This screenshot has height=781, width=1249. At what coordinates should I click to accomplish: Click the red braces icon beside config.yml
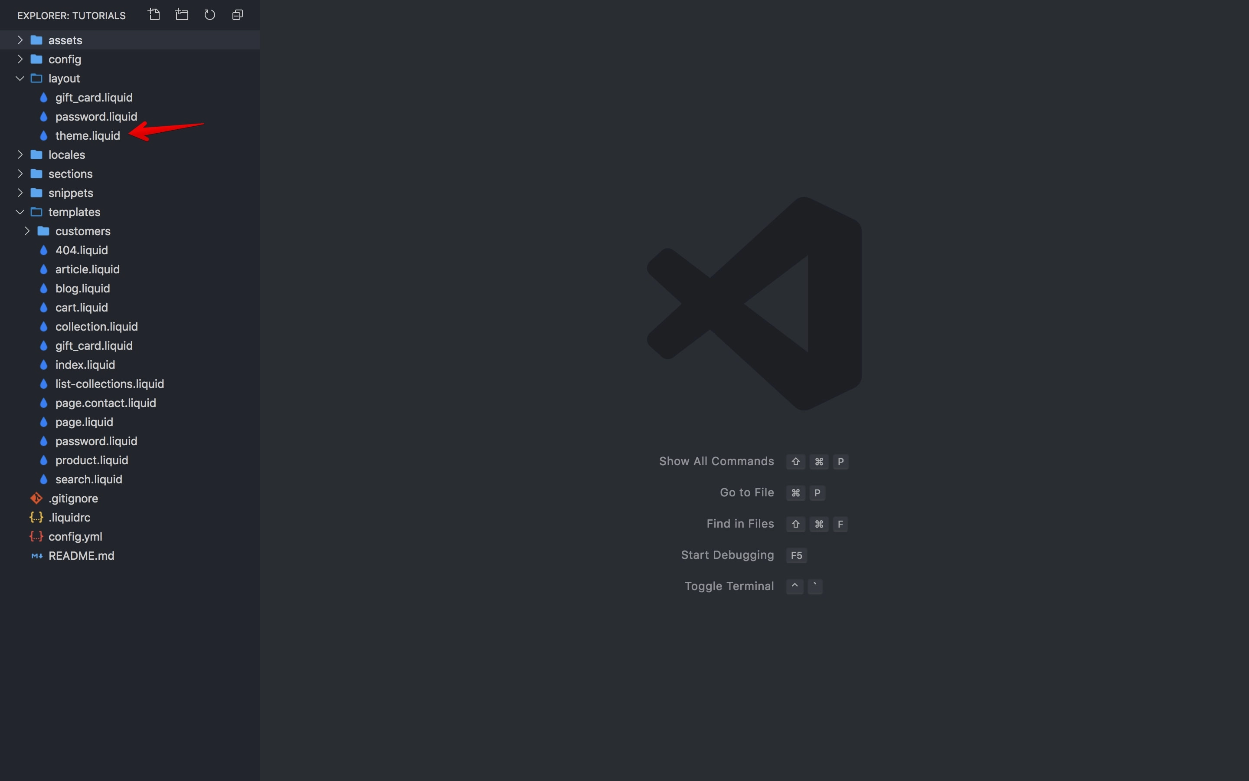36,536
